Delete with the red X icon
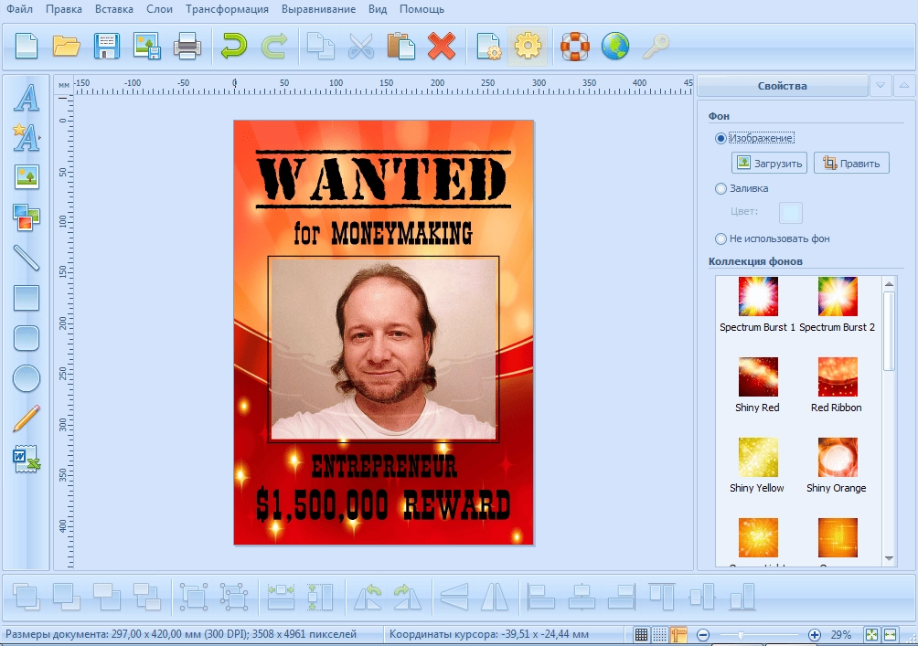 click(x=442, y=47)
